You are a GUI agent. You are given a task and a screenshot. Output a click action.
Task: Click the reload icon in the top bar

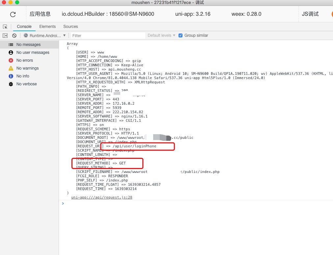coord(13,14)
